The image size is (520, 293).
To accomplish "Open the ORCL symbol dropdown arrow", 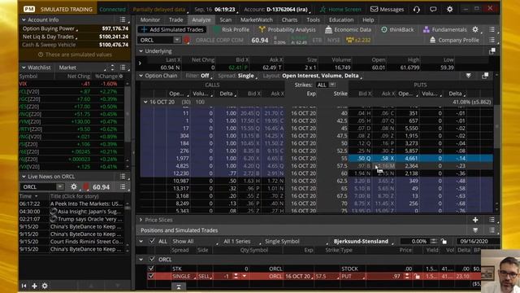I will [177, 40].
